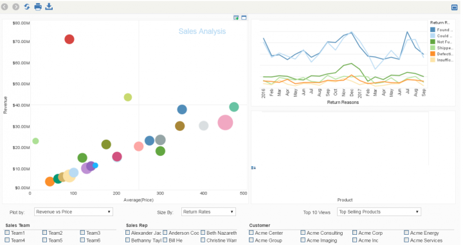This screenshot has width=463, height=245.
Task: Refresh the dashboard
Action: pyautogui.click(x=27, y=6)
